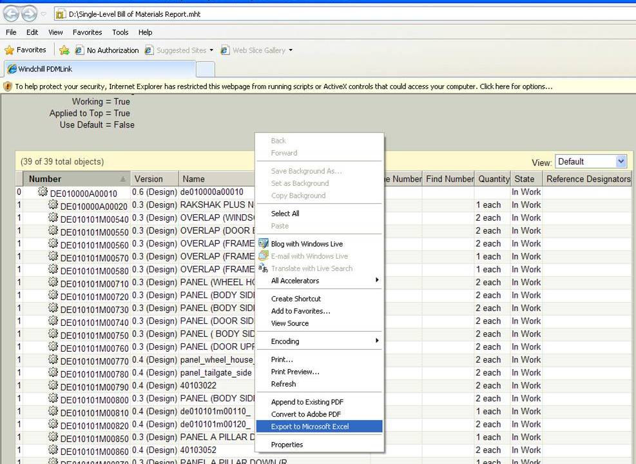Open the View menu

coord(55,32)
